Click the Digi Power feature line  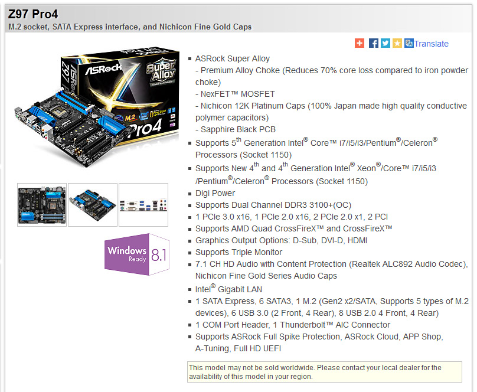tap(215, 194)
